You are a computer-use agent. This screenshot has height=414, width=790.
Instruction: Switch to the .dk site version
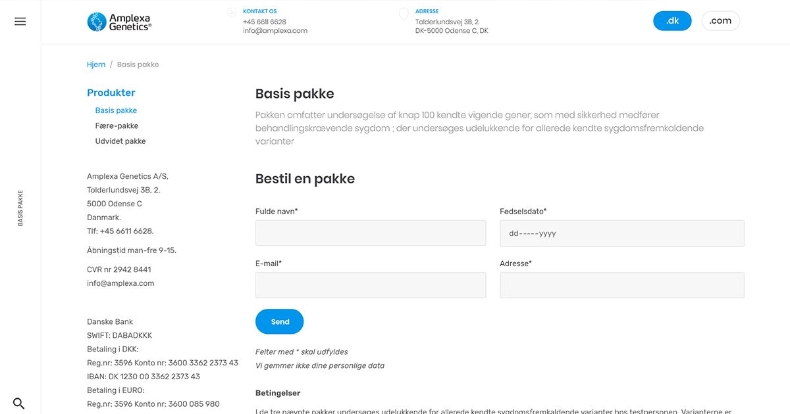[672, 21]
